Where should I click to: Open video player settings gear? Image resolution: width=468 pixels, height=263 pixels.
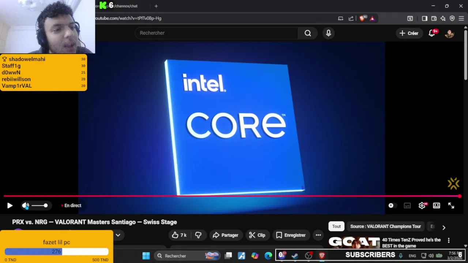[422, 206]
